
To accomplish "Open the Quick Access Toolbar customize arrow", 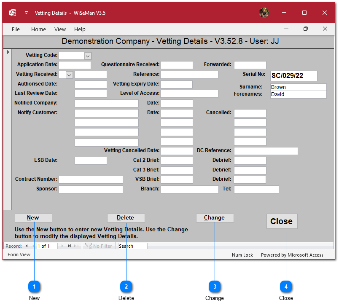I will (26, 13).
